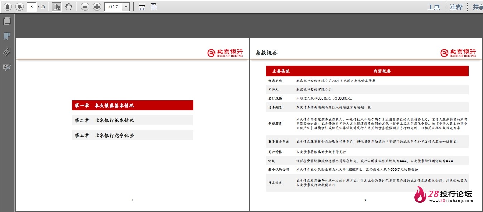Click page number '1' at left page bottom
Viewport: 483px width, 212px height.
(132, 200)
